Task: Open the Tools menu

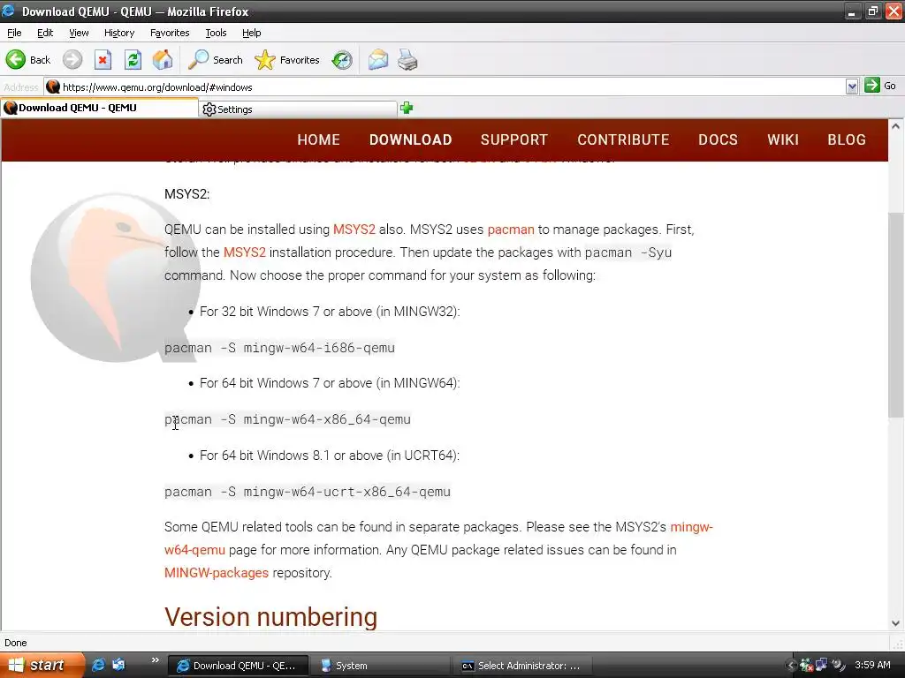Action: pyautogui.click(x=216, y=33)
